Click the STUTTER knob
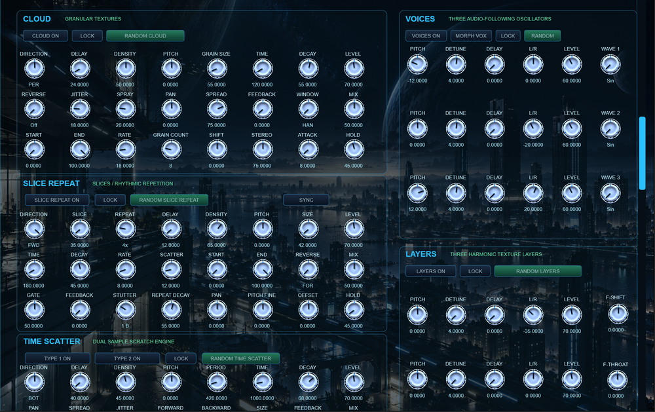Screen dimensions: 655x412 pyautogui.click(x=125, y=310)
